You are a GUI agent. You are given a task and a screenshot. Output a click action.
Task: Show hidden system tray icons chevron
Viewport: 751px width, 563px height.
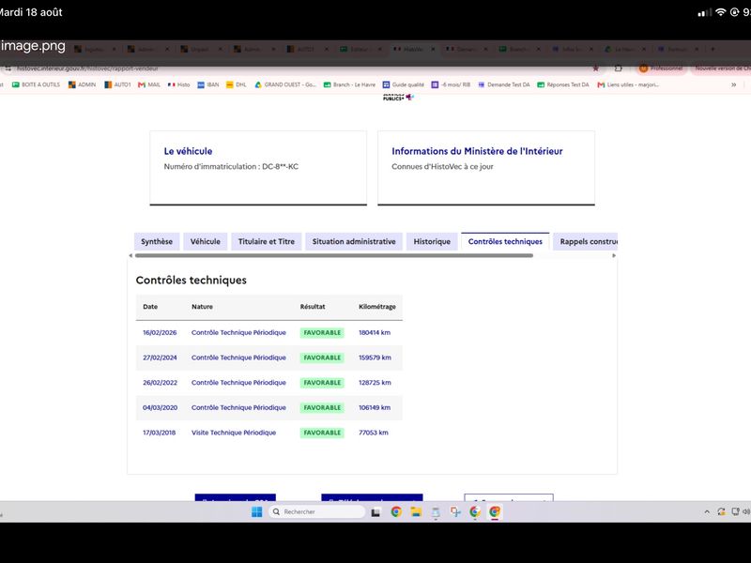click(707, 511)
